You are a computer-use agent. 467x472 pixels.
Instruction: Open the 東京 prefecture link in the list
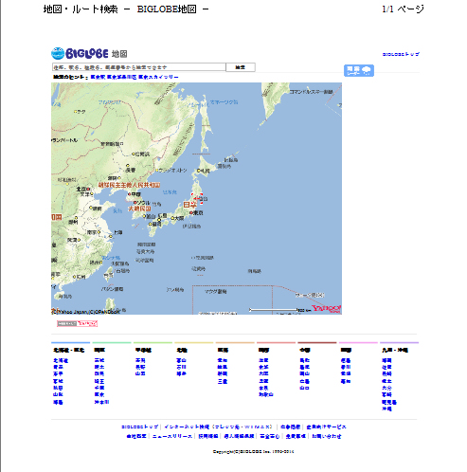pyautogui.click(x=99, y=394)
